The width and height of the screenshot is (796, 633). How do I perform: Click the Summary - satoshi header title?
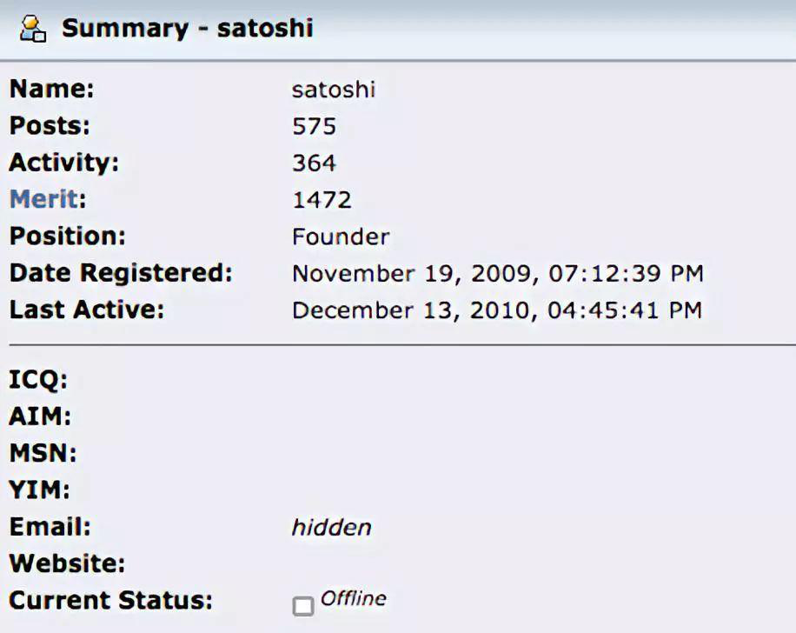coord(188,28)
